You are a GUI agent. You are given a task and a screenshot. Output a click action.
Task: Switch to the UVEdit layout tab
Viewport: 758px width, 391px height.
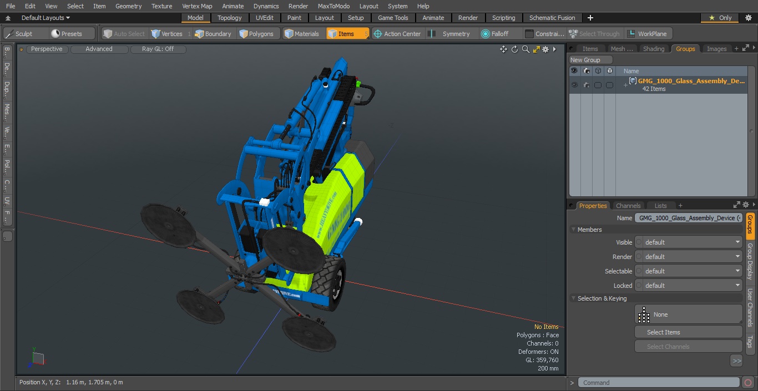coord(265,18)
